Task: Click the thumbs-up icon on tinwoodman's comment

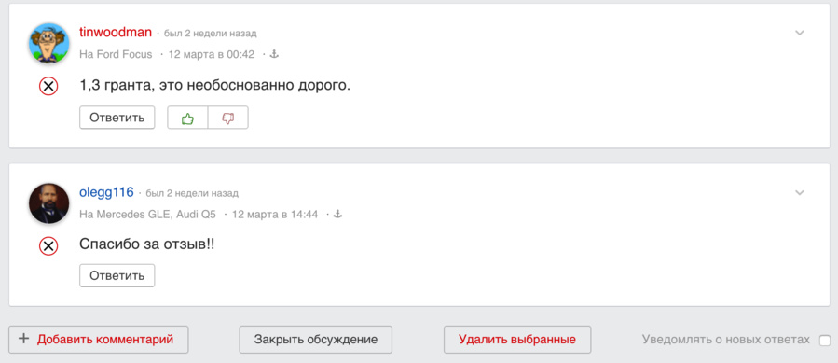Action: (187, 118)
